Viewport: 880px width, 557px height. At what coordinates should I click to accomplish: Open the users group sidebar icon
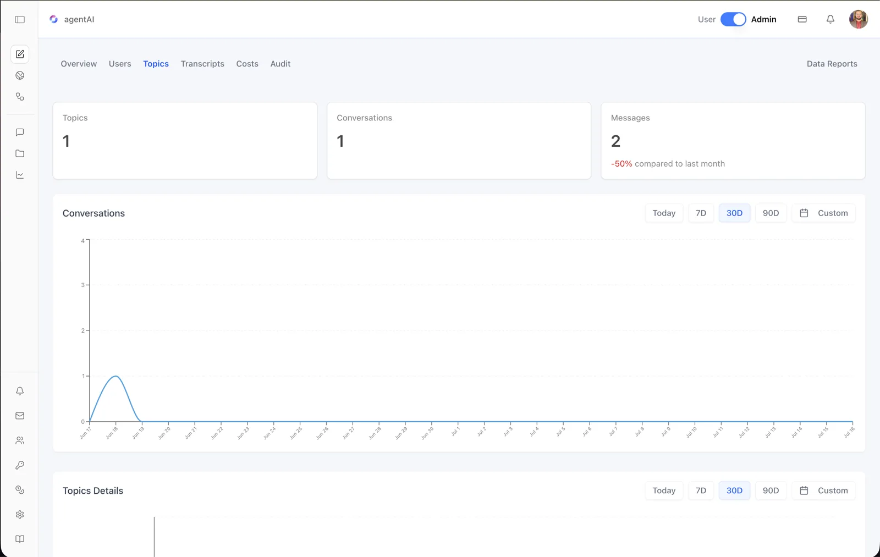tap(20, 440)
